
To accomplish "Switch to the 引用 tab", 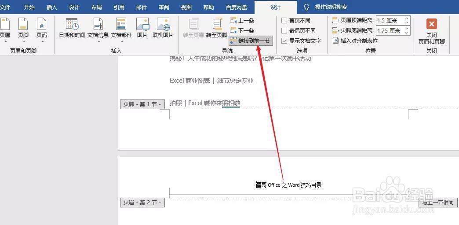I will (119, 7).
